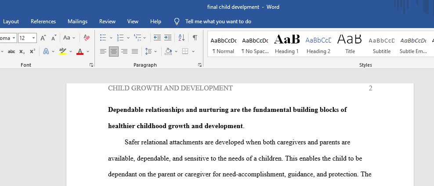Apply the yellow text highlight color
This screenshot has height=186, width=434.
tap(63, 51)
